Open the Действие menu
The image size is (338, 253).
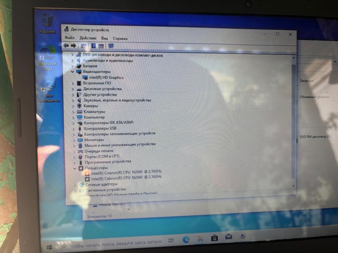(x=88, y=38)
